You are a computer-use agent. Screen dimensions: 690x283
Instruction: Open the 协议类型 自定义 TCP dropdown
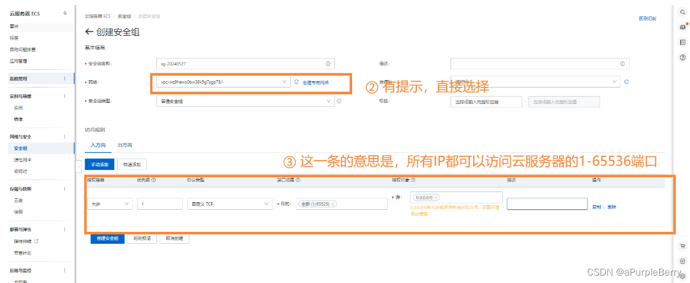(230, 204)
